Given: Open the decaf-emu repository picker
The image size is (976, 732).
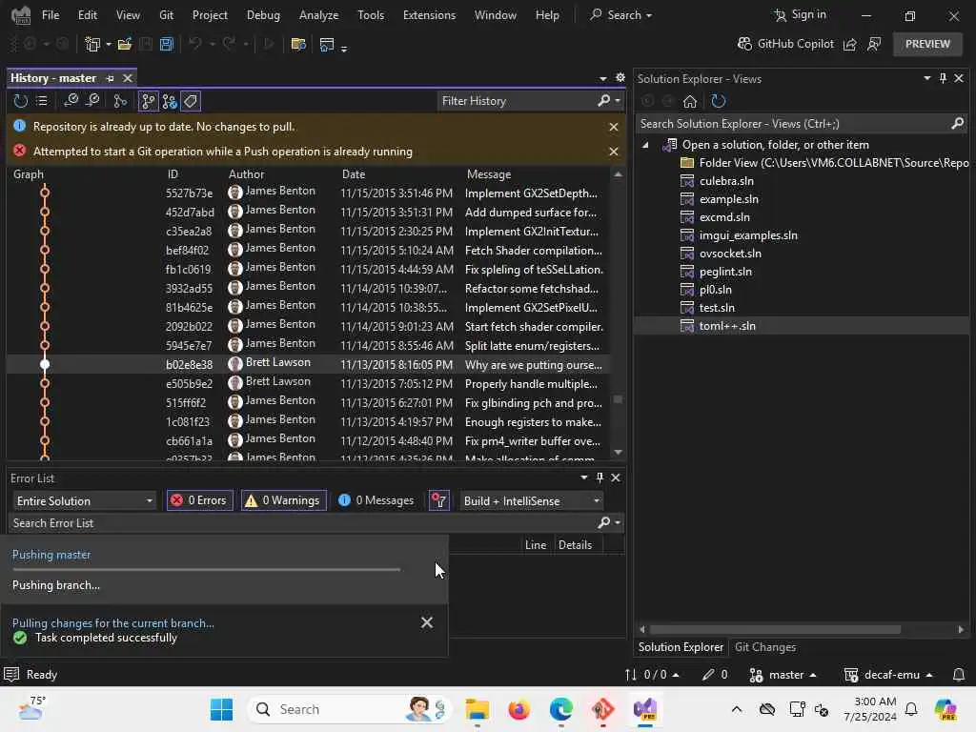Looking at the screenshot, I should pos(888,675).
